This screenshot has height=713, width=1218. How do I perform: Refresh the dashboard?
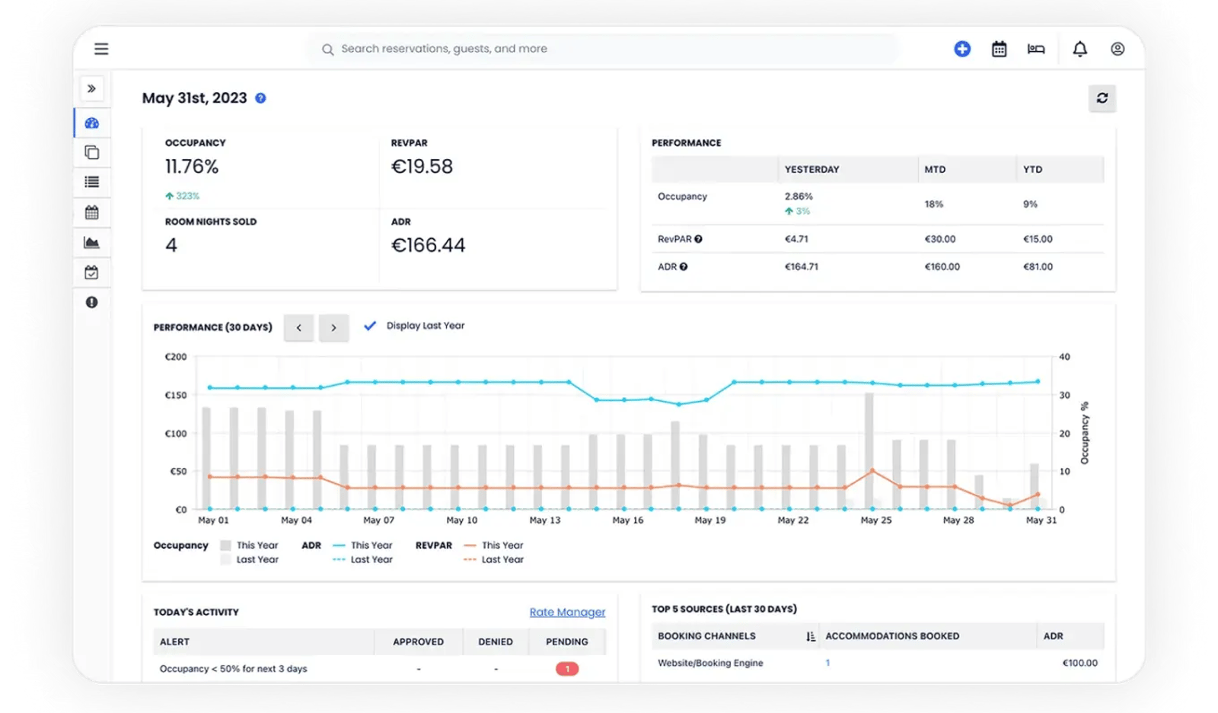click(x=1102, y=98)
